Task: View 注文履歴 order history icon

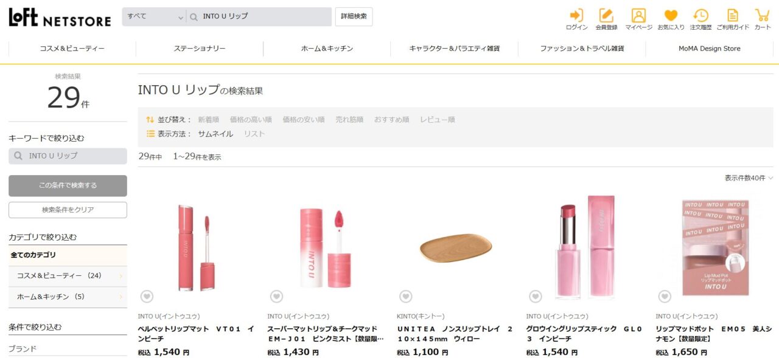Action: pos(700,19)
